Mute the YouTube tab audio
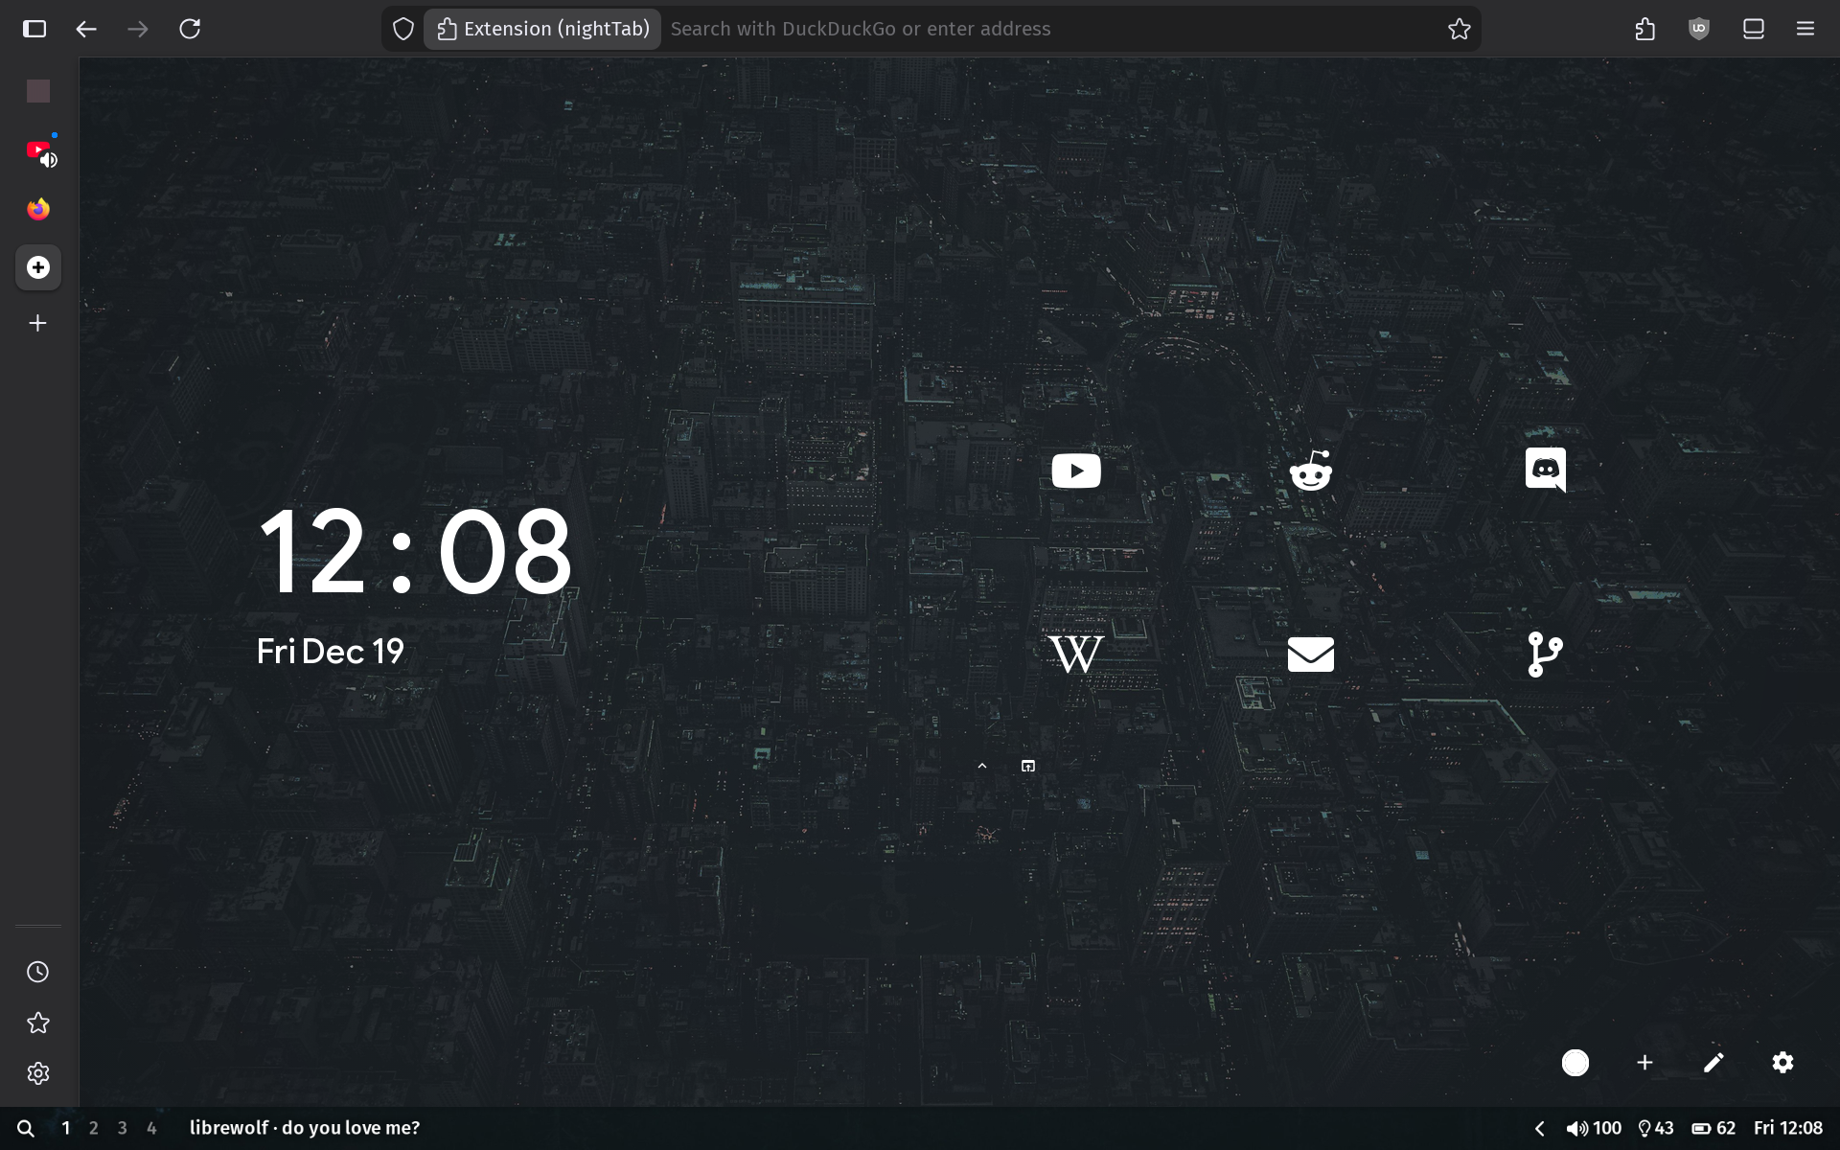The height and width of the screenshot is (1150, 1840). tap(50, 160)
